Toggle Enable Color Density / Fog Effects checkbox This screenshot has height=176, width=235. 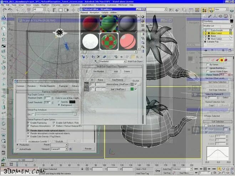[x=28, y=136]
